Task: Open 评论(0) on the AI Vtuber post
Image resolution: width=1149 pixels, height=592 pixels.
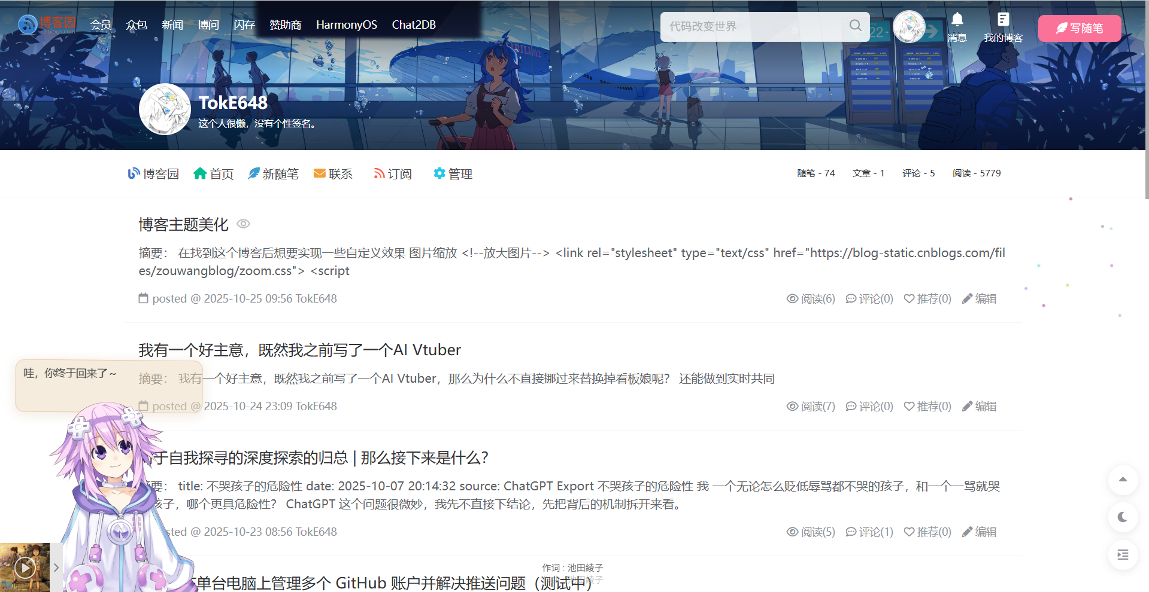Action: 869,406
